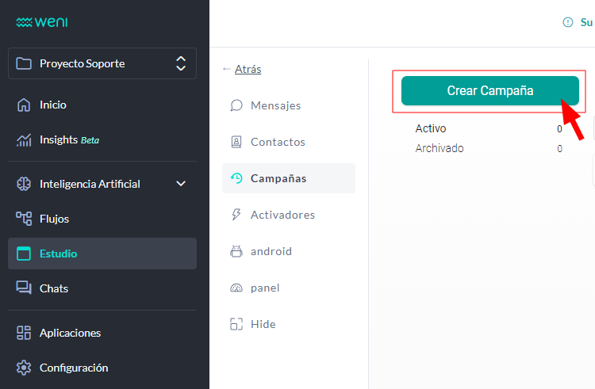The width and height of the screenshot is (595, 389).
Task: Click the Beta label next to Insights
Action: [90, 140]
